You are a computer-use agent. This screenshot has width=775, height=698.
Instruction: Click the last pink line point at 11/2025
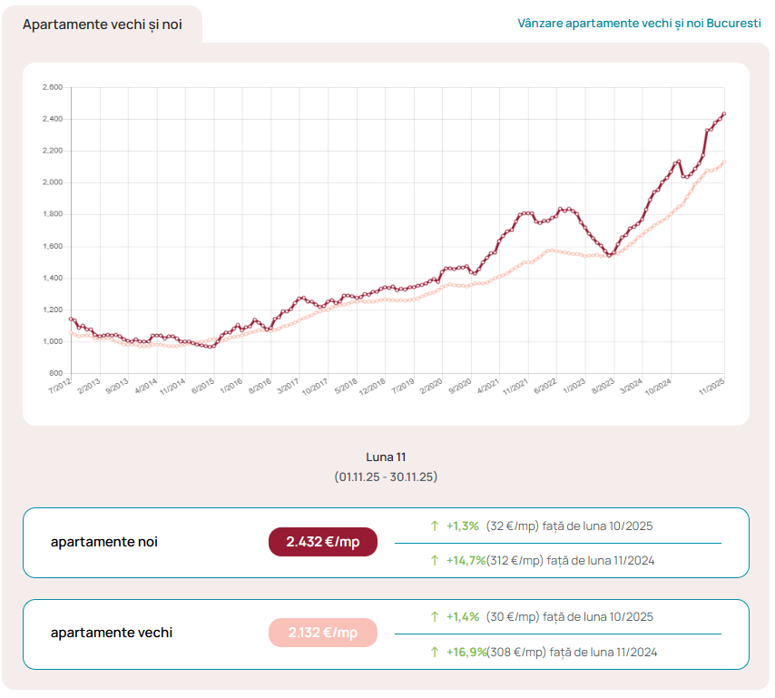pos(723,162)
